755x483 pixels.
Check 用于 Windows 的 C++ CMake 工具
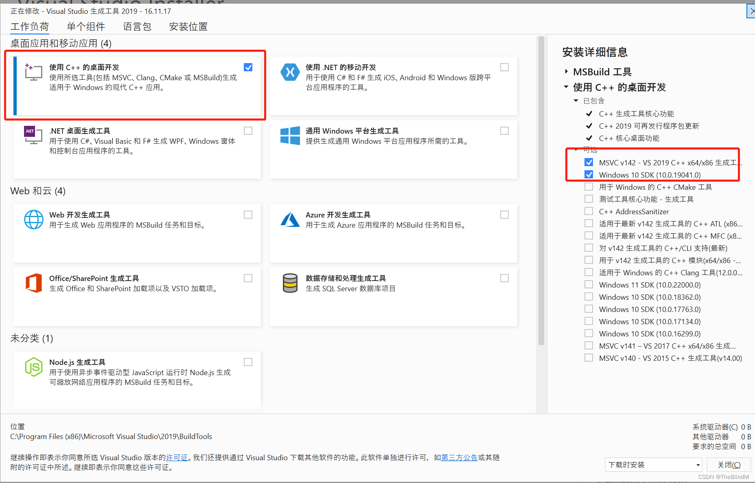(x=589, y=187)
